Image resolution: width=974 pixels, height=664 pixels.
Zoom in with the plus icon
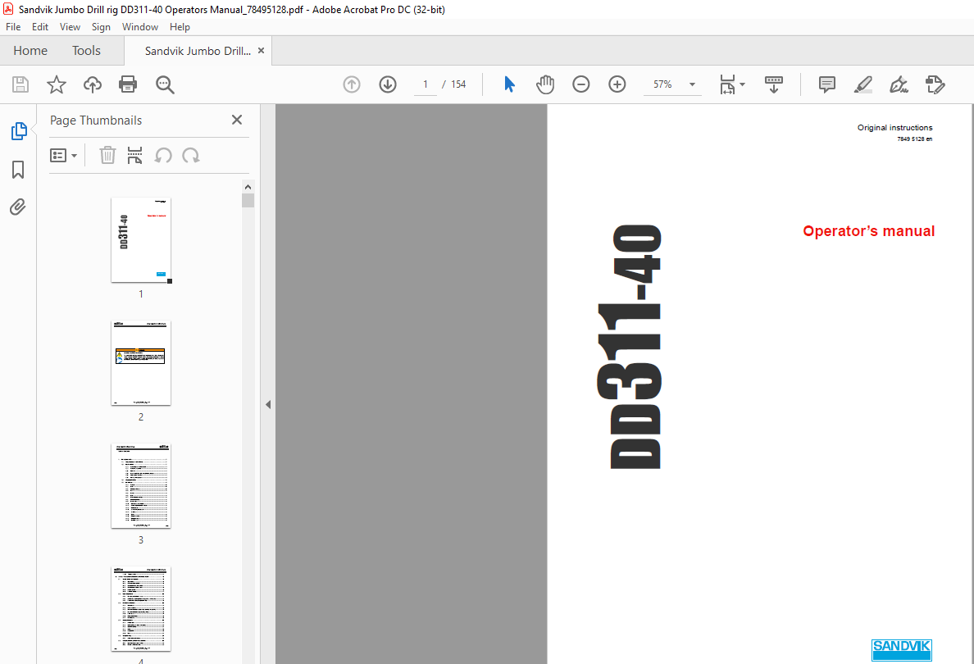(x=617, y=84)
